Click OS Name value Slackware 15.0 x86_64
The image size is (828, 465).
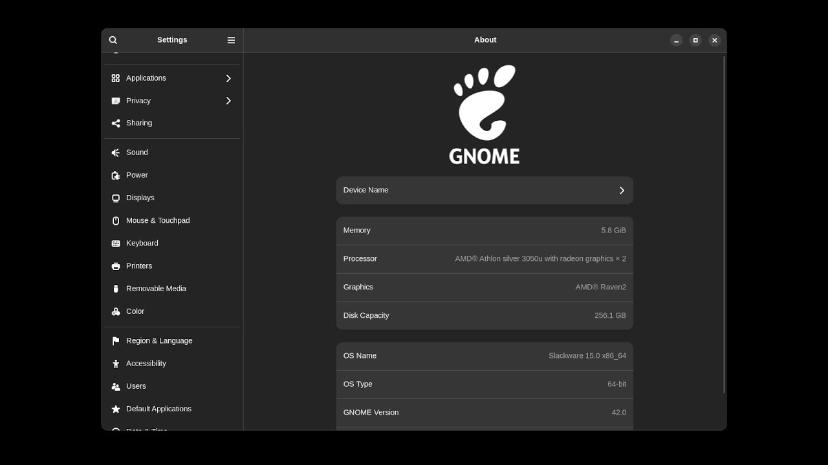587,356
